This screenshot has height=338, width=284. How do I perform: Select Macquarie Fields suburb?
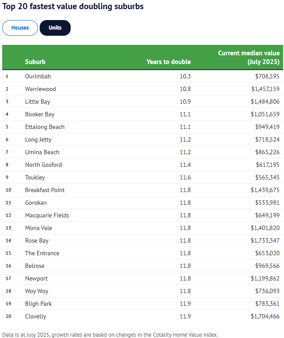(47, 215)
